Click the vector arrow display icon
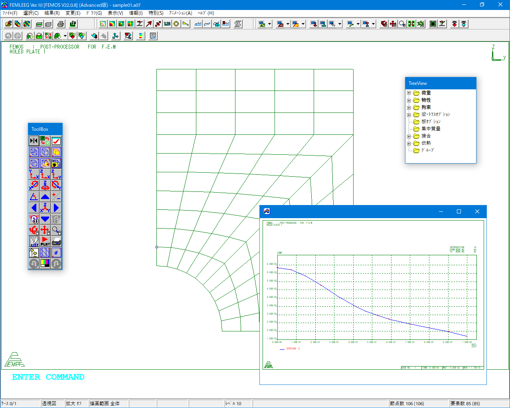The width and height of the screenshot is (510, 408). click(x=149, y=24)
